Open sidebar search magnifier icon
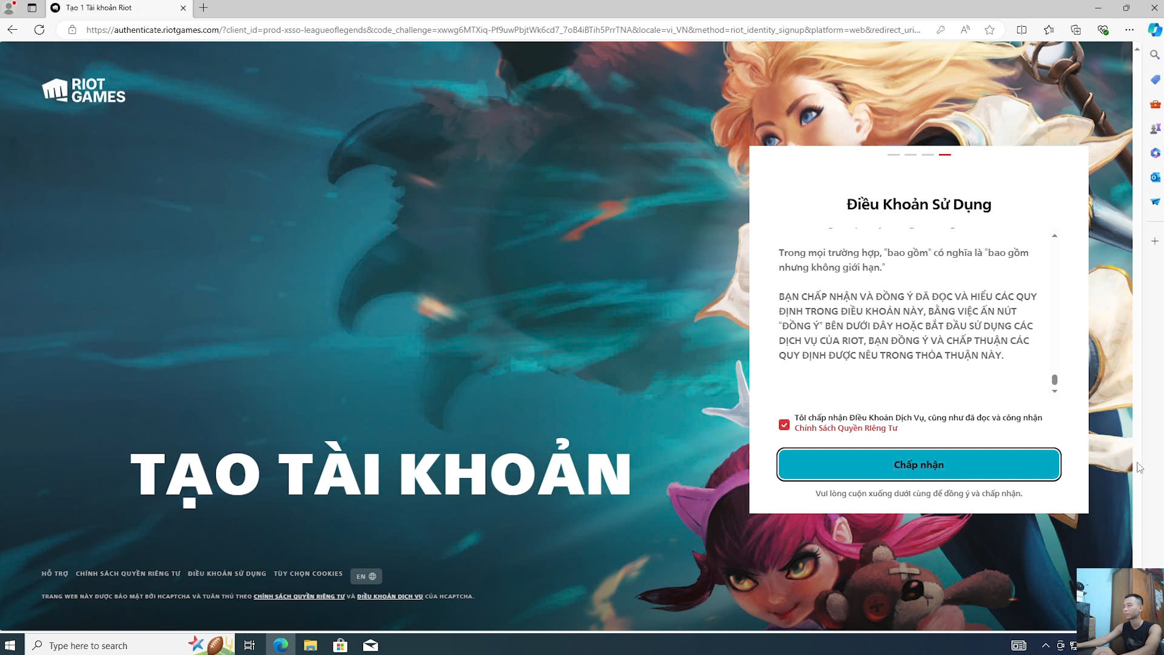The width and height of the screenshot is (1164, 655). [1155, 55]
